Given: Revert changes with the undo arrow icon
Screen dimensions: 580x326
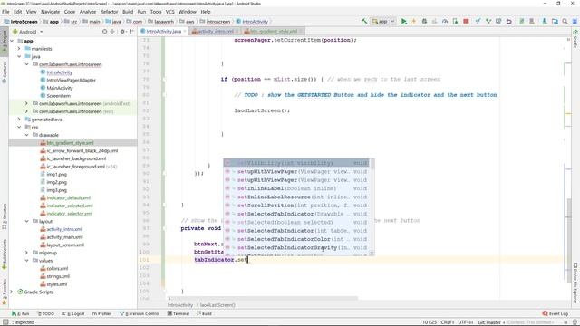Looking at the screenshot, I should point(509,22).
